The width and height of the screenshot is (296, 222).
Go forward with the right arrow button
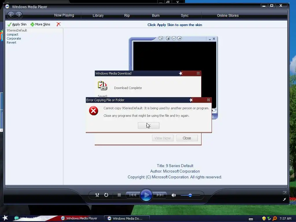19,15
